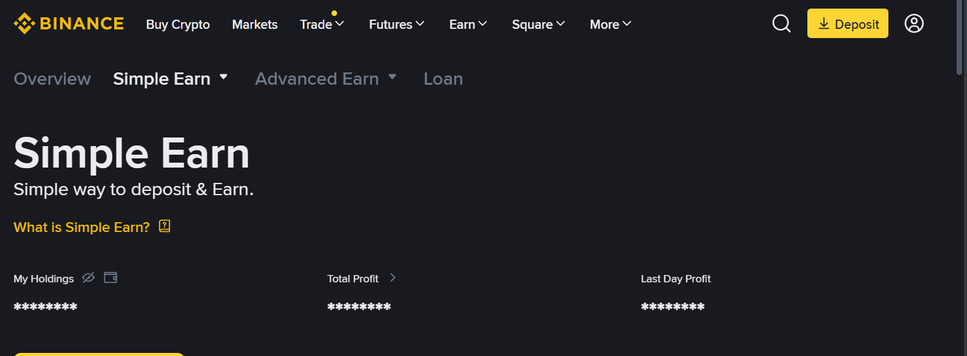Expand the Futures dropdown menu
This screenshot has height=356, width=967.
click(x=397, y=25)
